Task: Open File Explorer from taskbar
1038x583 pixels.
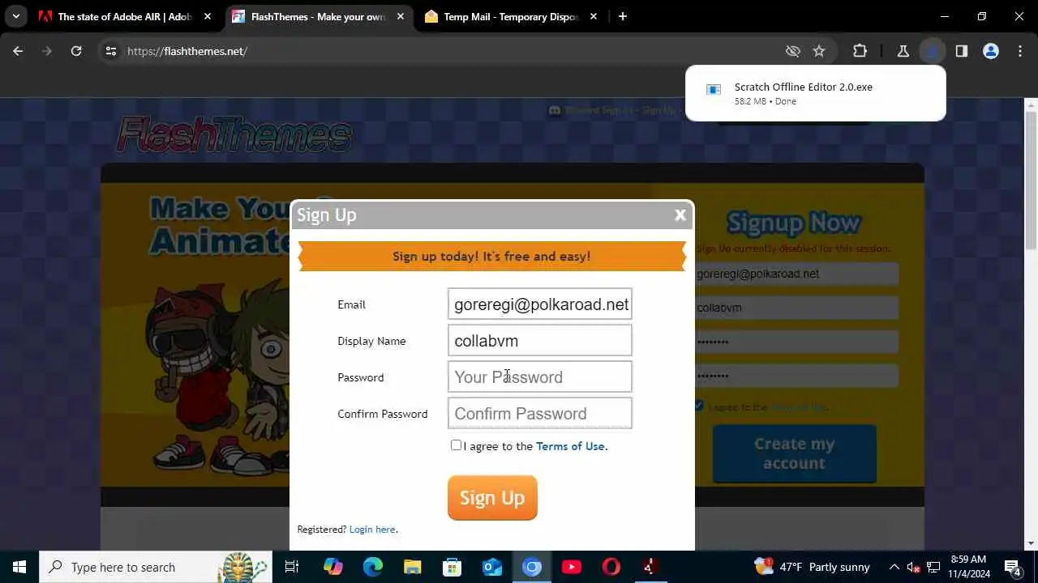Action: [412, 567]
